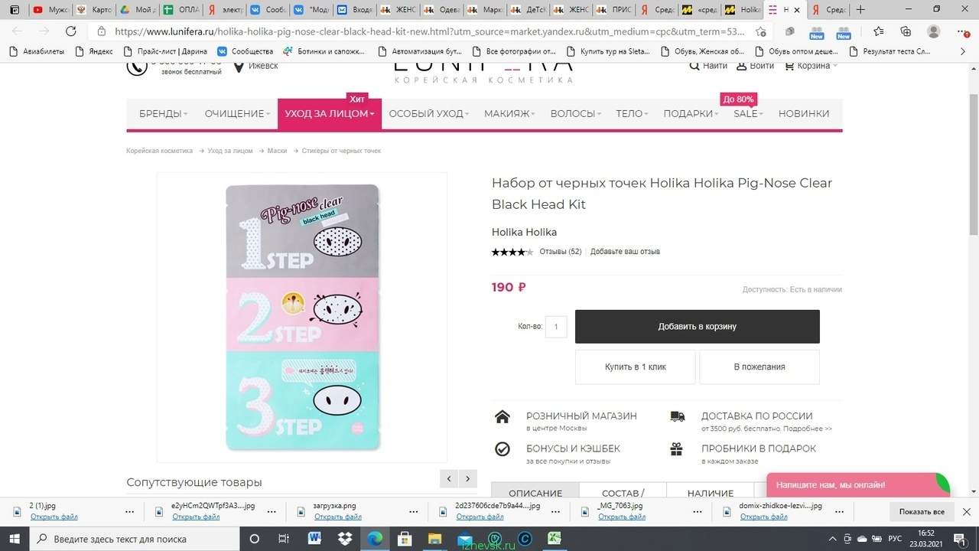The width and height of the screenshot is (979, 551).
Task: Click Добавить в корзину button
Action: coord(697,327)
